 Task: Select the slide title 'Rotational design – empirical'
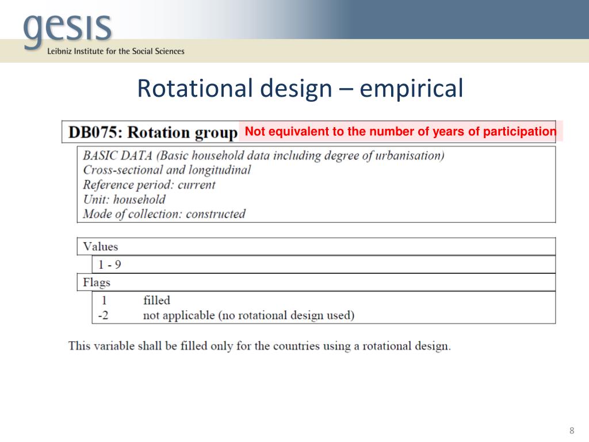pos(300,88)
